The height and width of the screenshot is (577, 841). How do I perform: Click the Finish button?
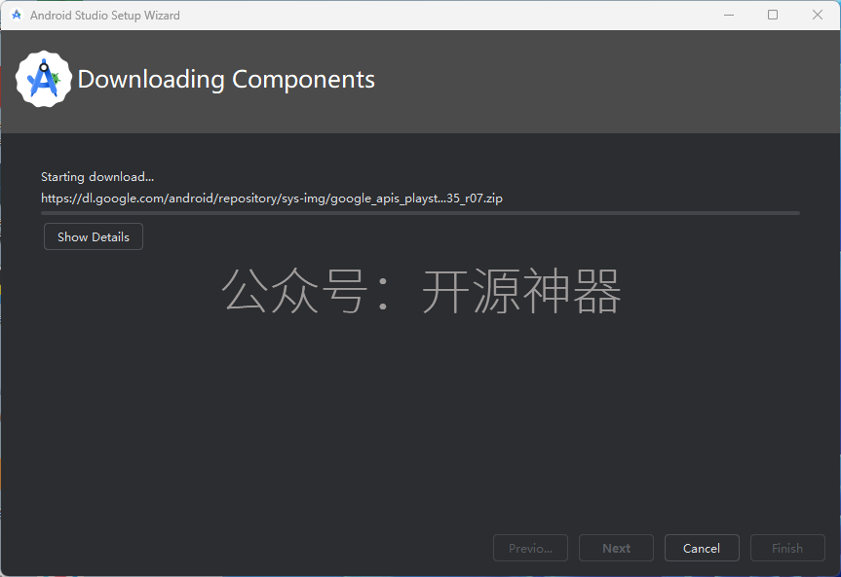(787, 548)
